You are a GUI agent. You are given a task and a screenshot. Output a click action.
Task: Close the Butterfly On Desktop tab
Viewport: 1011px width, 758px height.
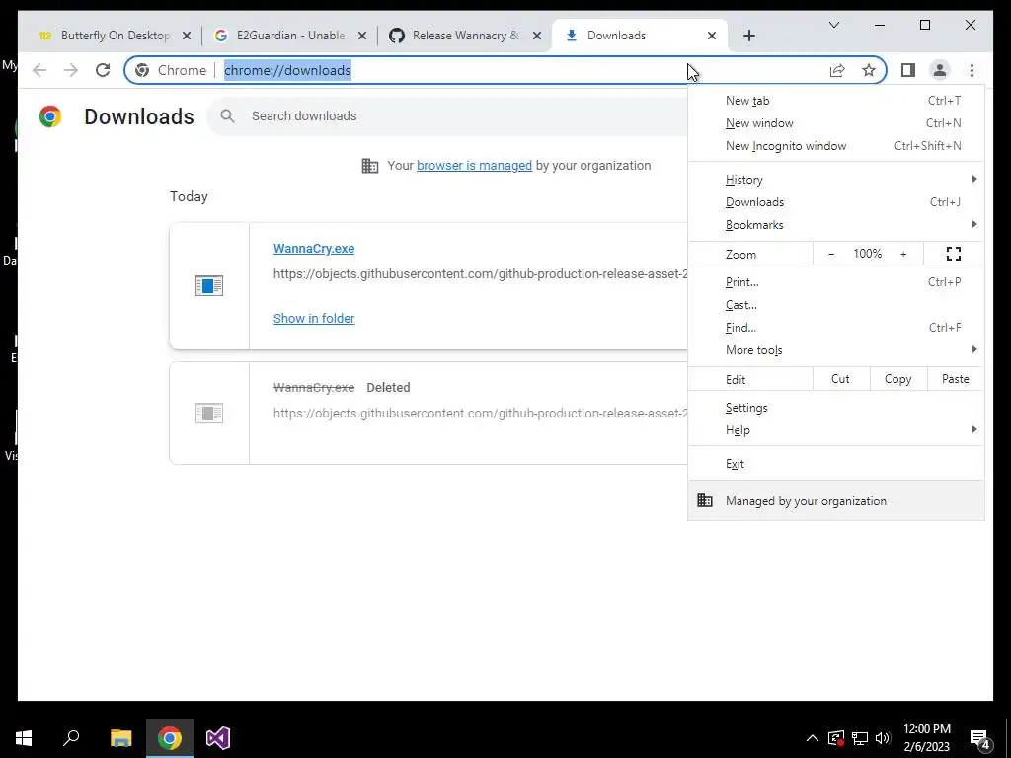coord(187,36)
